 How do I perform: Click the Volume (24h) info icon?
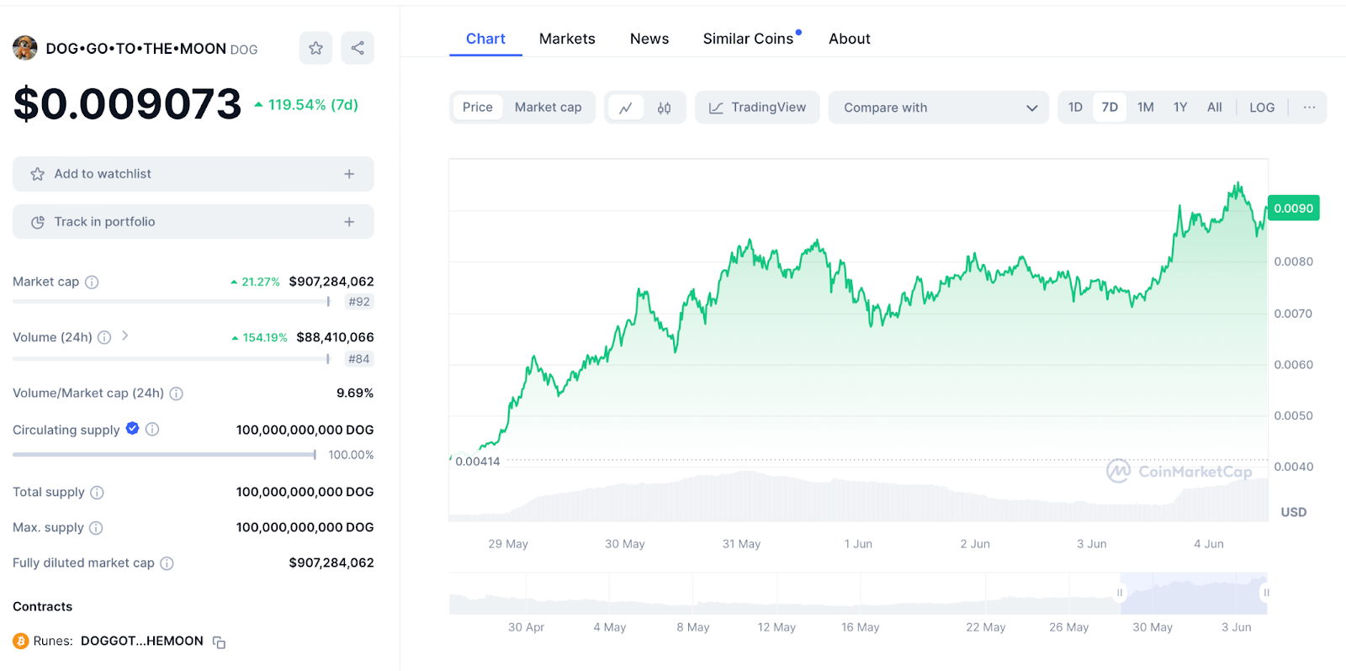click(x=104, y=337)
